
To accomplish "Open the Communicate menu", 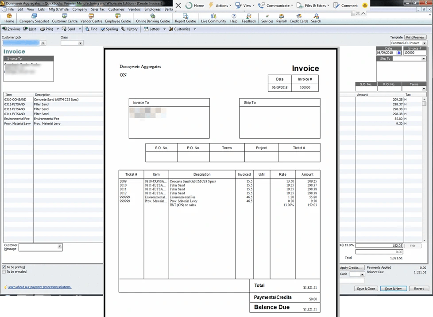I will 275,5.
